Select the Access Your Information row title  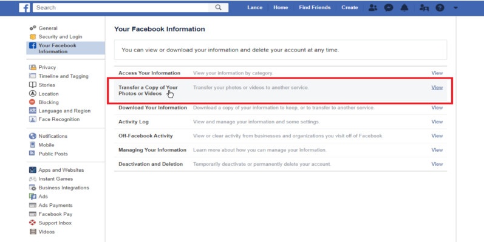149,73
